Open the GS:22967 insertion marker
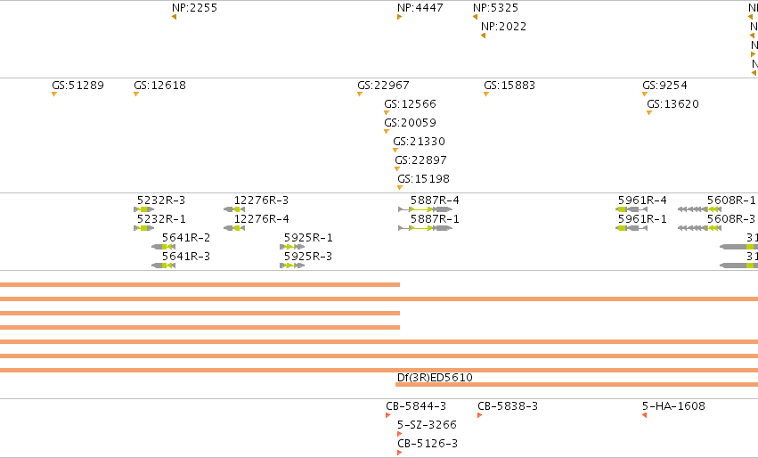The image size is (758, 458). click(x=360, y=94)
